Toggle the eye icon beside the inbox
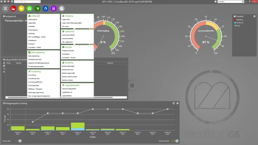The height and width of the screenshot is (145, 258). pyautogui.click(x=4, y=72)
